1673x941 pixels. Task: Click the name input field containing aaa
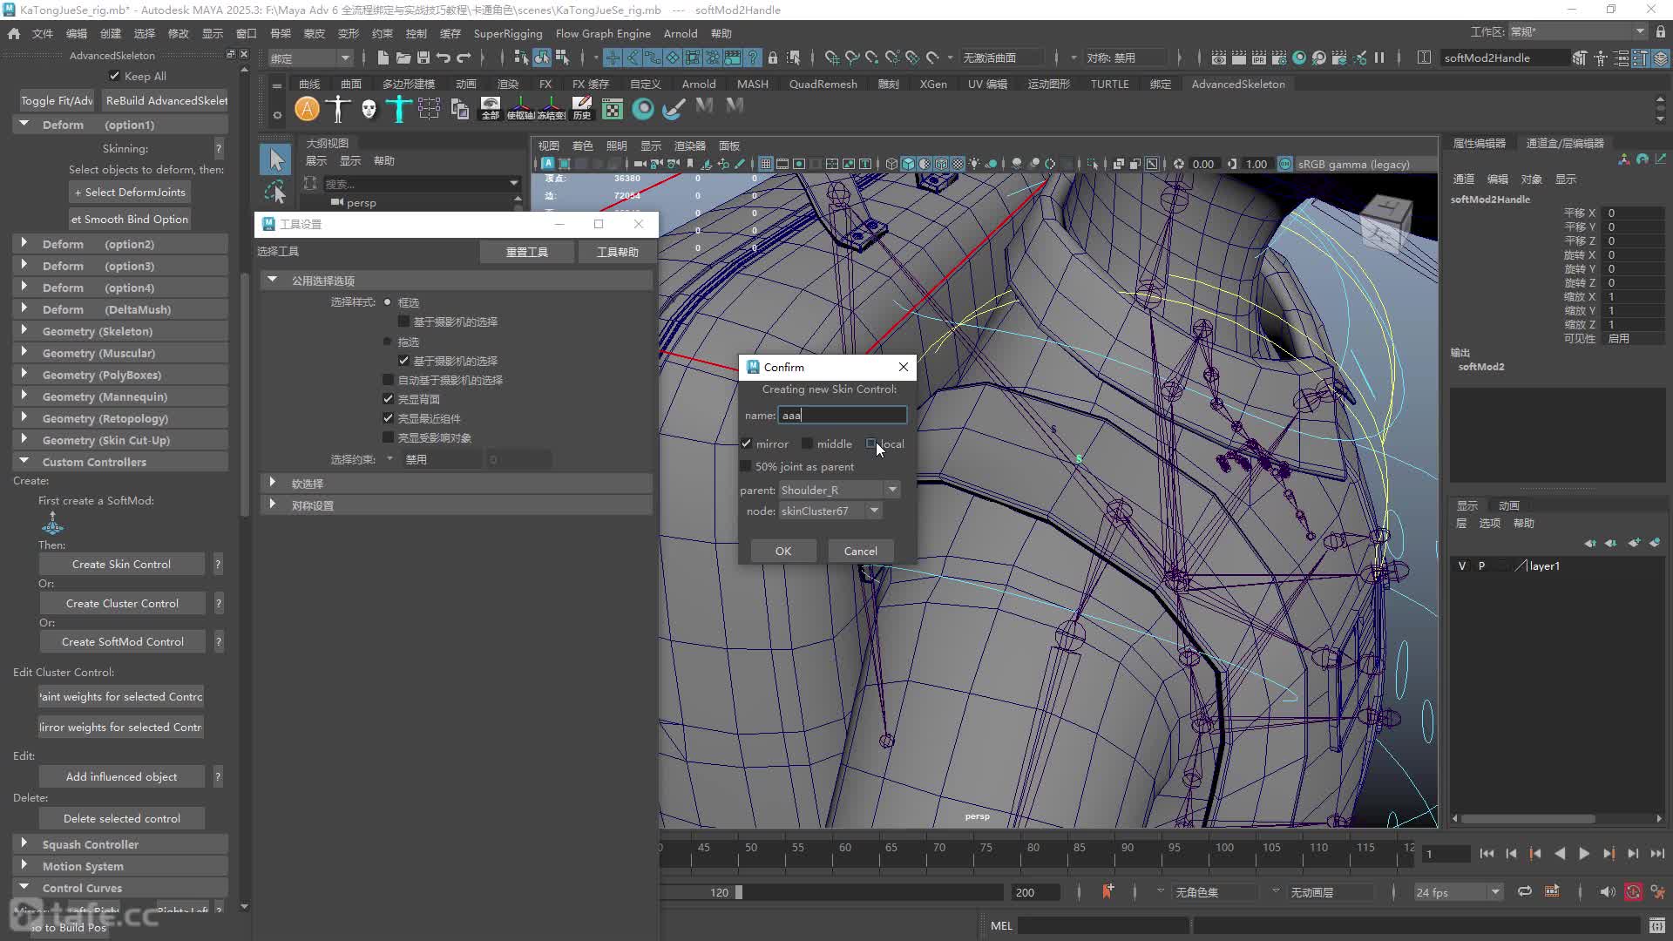pos(842,415)
